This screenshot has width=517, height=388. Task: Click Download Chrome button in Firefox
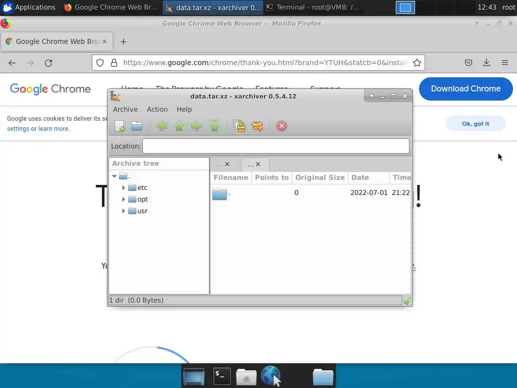[x=466, y=89]
